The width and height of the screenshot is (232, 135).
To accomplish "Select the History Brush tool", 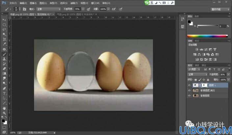I will [4, 64].
